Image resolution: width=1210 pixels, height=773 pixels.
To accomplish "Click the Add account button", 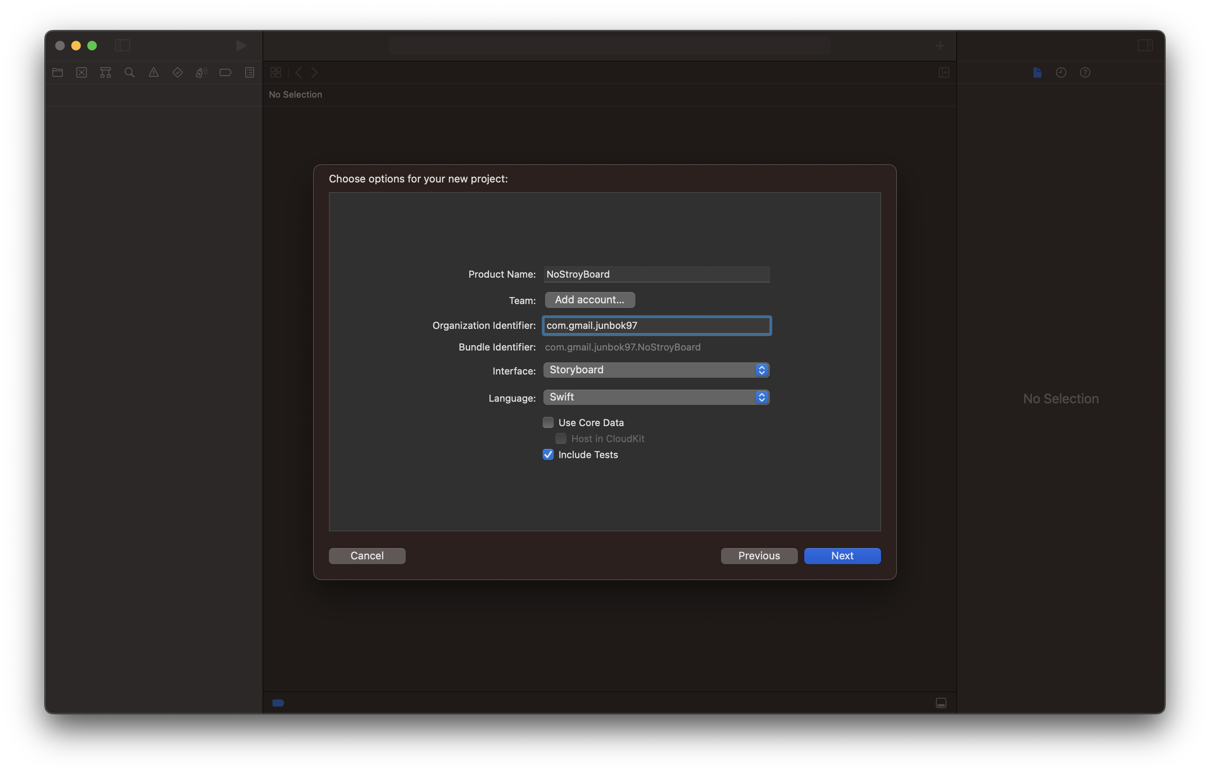I will point(589,300).
